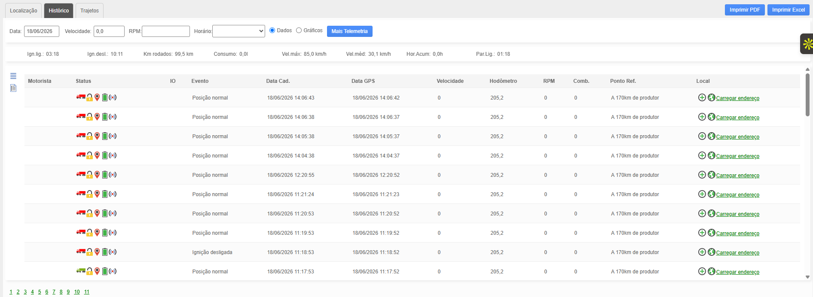Screen dimensions: 813x297
Task: Click the RPM input field
Action: (x=166, y=31)
